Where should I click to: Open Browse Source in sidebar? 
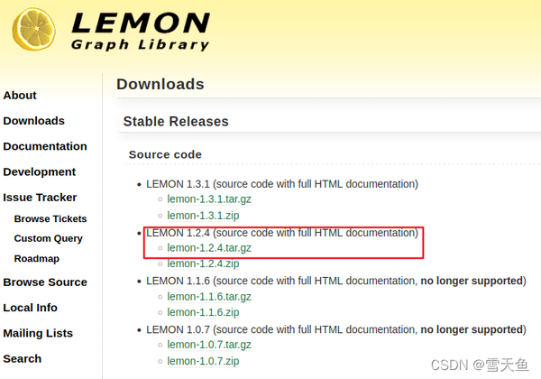[45, 282]
